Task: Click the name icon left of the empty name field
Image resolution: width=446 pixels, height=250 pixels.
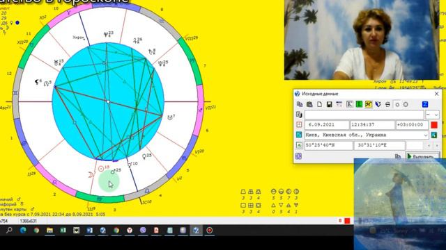Action: (x=299, y=115)
